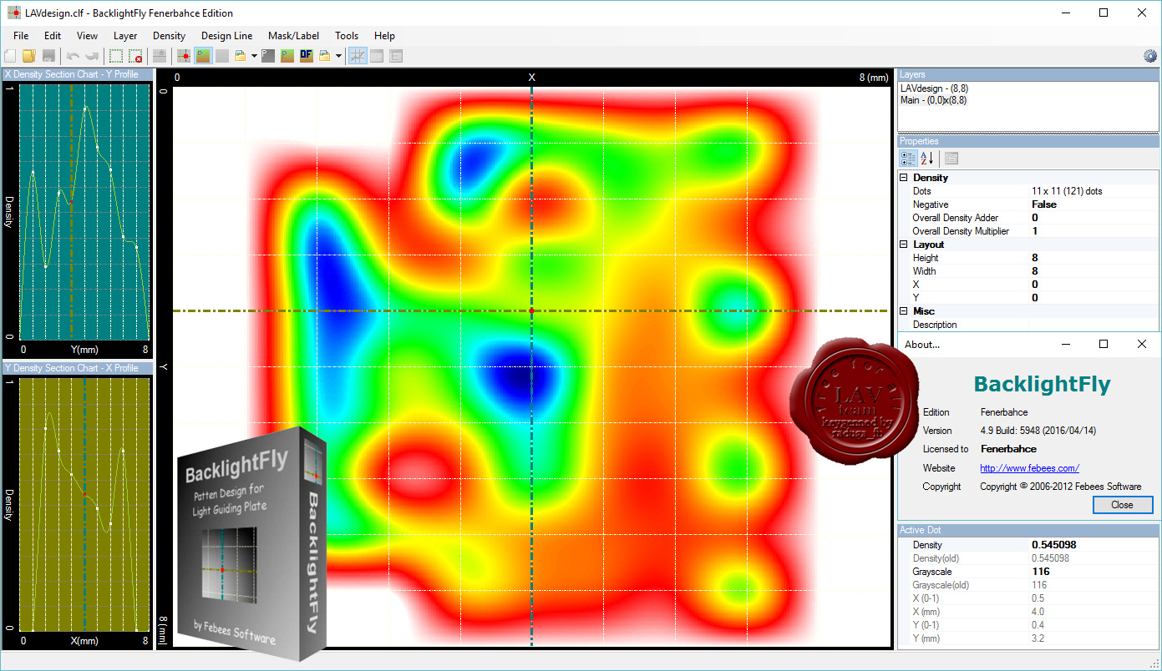Toggle the color gradient density view icon
Viewport: 1162px width, 671px height.
point(202,56)
